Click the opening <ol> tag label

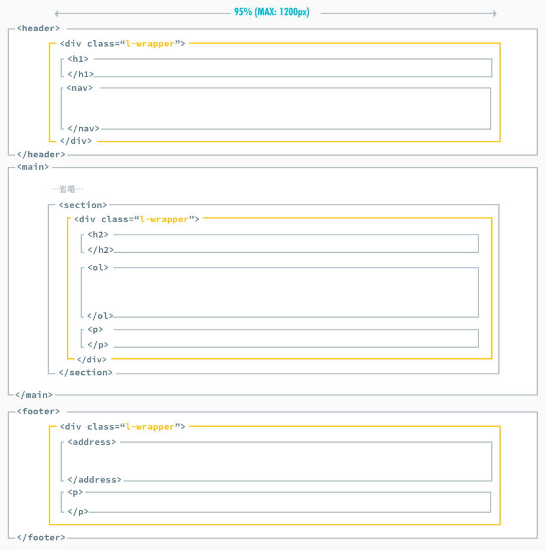click(98, 268)
